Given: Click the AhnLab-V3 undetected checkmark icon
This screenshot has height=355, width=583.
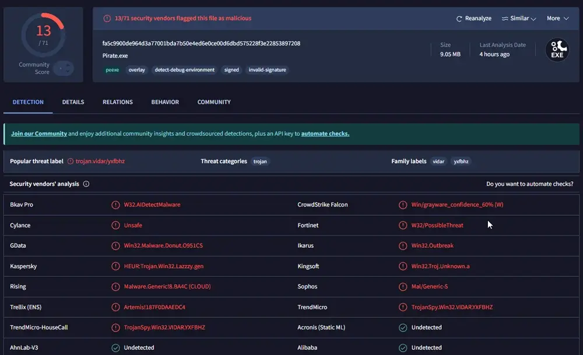Looking at the screenshot, I should pos(115,348).
